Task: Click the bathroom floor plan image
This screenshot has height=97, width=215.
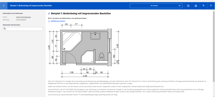Action: (x=84, y=50)
